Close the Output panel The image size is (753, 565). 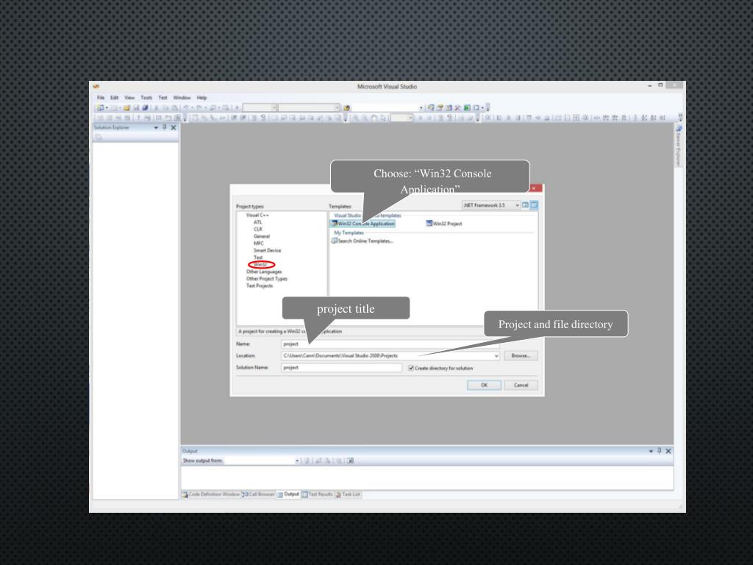(x=668, y=451)
